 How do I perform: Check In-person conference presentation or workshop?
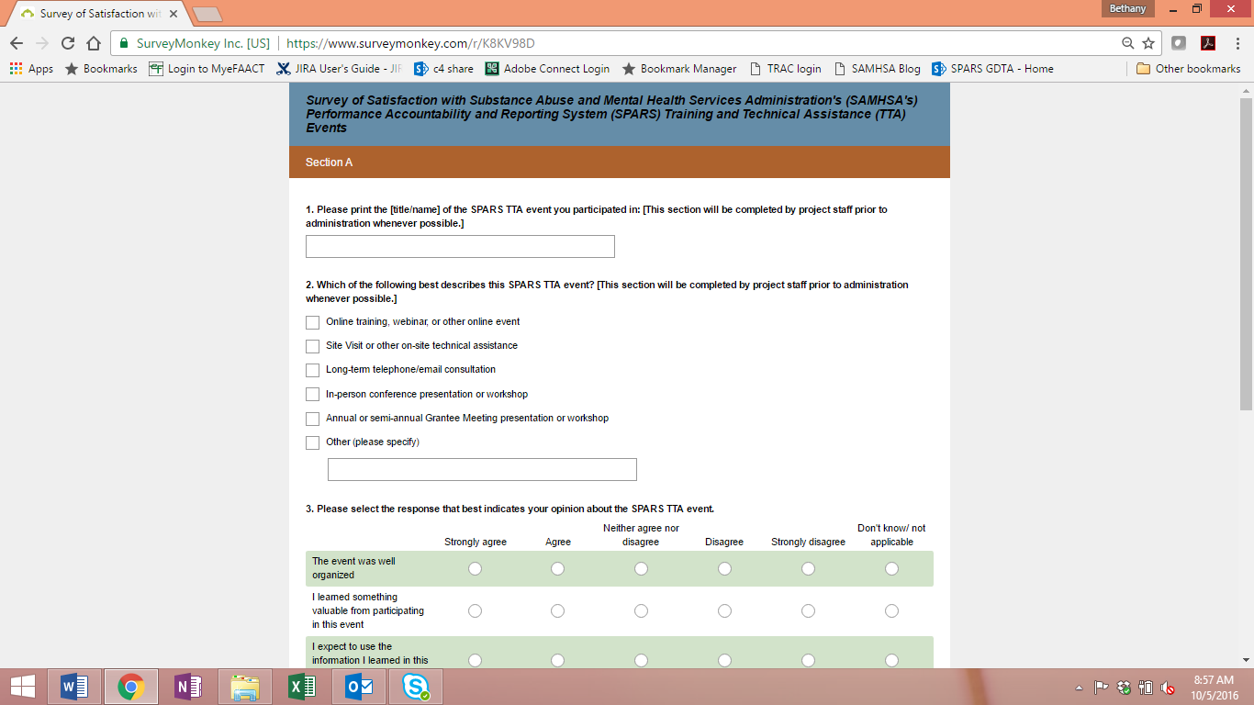click(x=313, y=395)
